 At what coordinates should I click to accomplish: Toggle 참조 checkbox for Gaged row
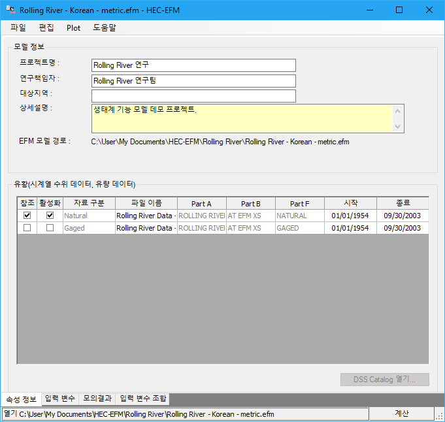click(x=27, y=228)
